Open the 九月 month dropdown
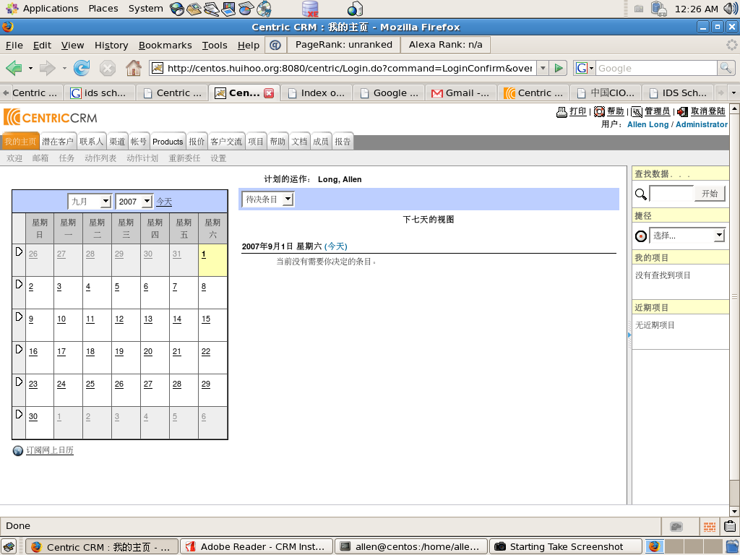 pyautogui.click(x=90, y=202)
